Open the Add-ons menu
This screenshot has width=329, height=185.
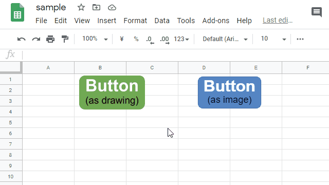[216, 21]
